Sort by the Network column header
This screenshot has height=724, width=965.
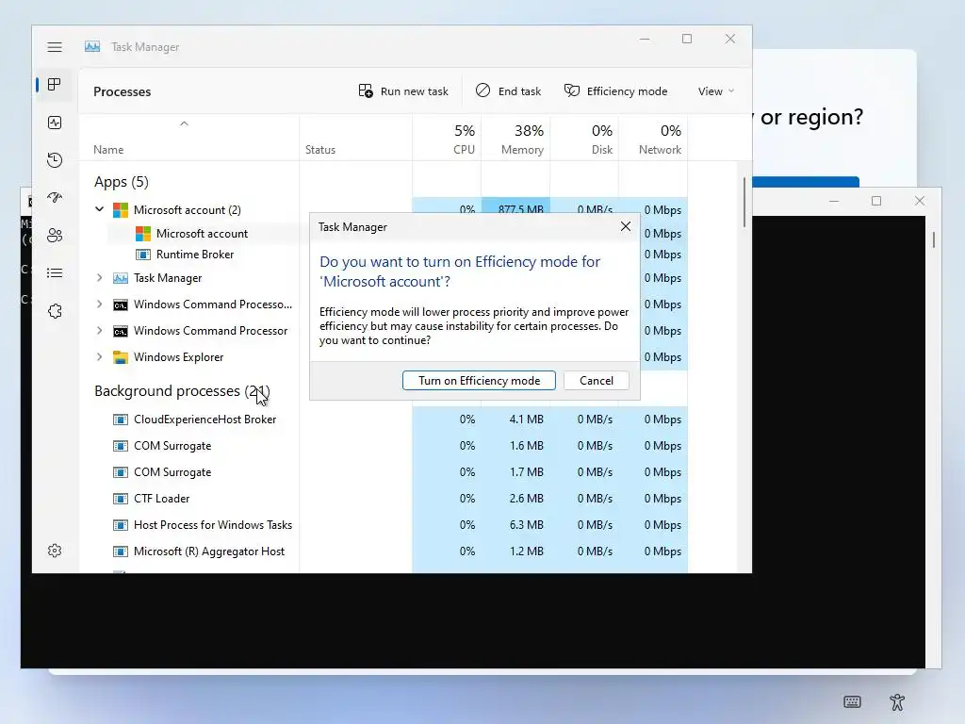[x=654, y=140]
